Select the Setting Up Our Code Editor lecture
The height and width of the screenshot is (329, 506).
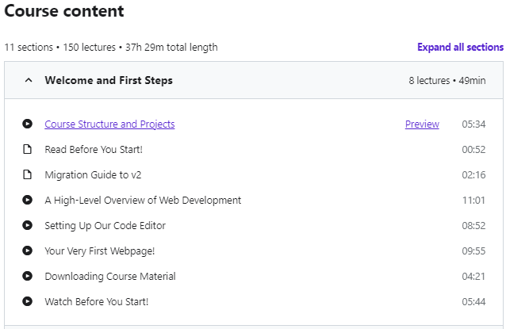coord(105,225)
